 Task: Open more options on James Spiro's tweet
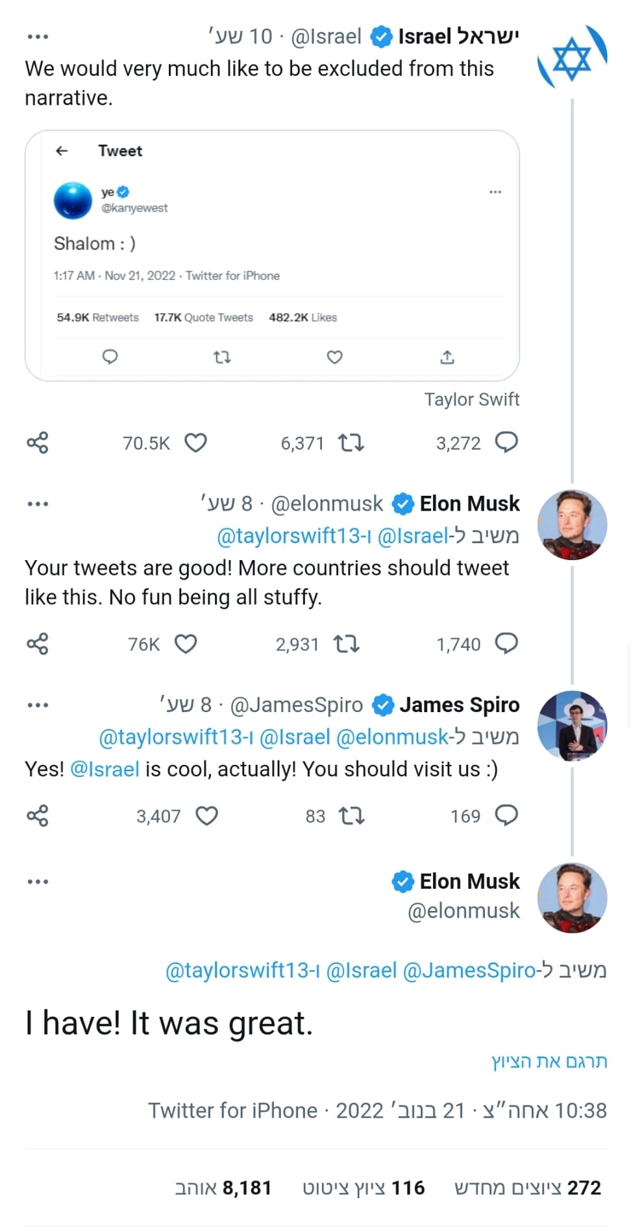[38, 705]
